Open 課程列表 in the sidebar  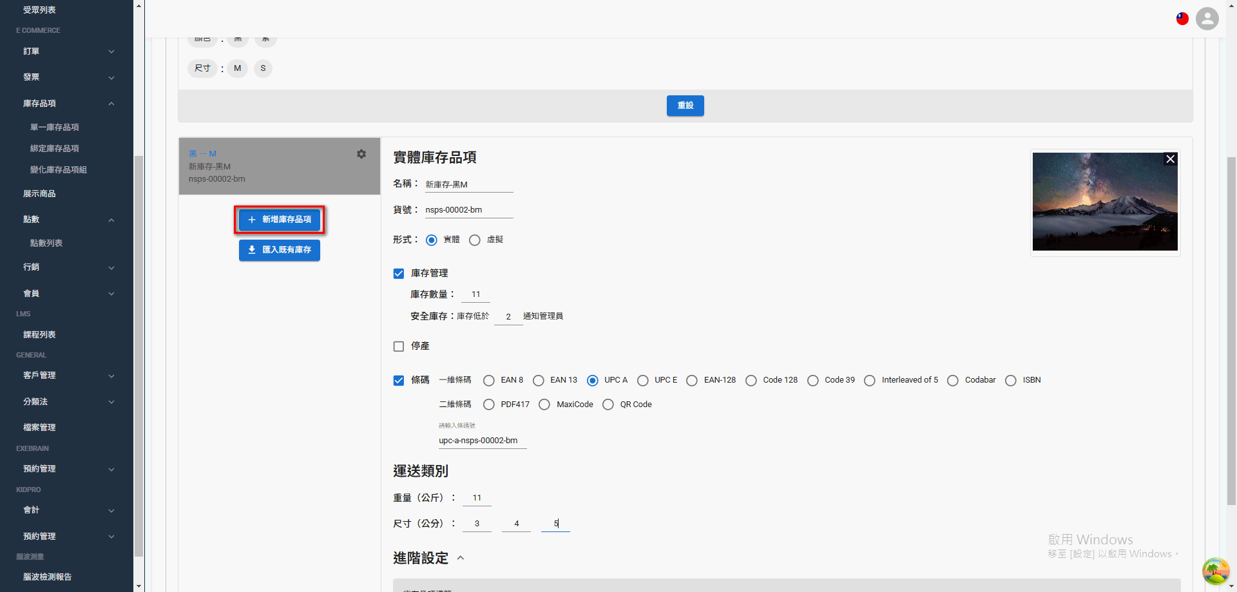click(x=39, y=335)
